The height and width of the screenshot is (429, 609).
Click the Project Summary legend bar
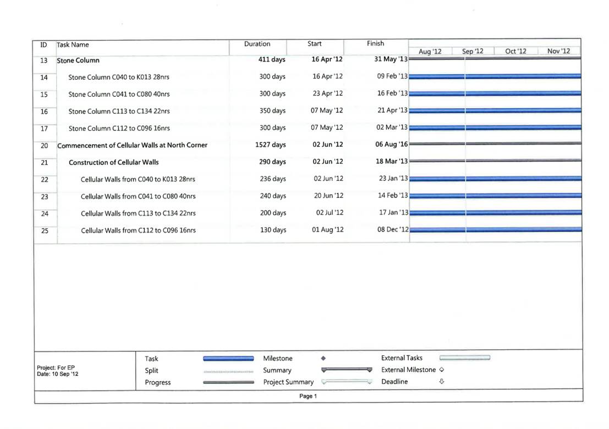pos(347,382)
